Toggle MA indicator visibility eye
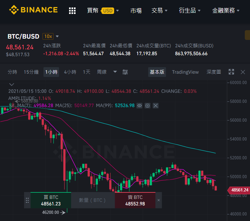This screenshot has height=221, width=250. pos(139,106)
